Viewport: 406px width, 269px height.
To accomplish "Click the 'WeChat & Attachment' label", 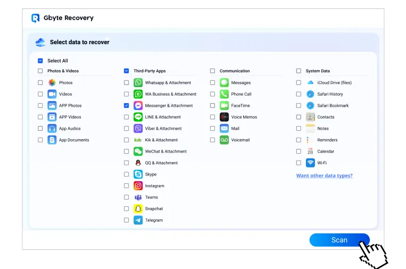I will pos(165,152).
